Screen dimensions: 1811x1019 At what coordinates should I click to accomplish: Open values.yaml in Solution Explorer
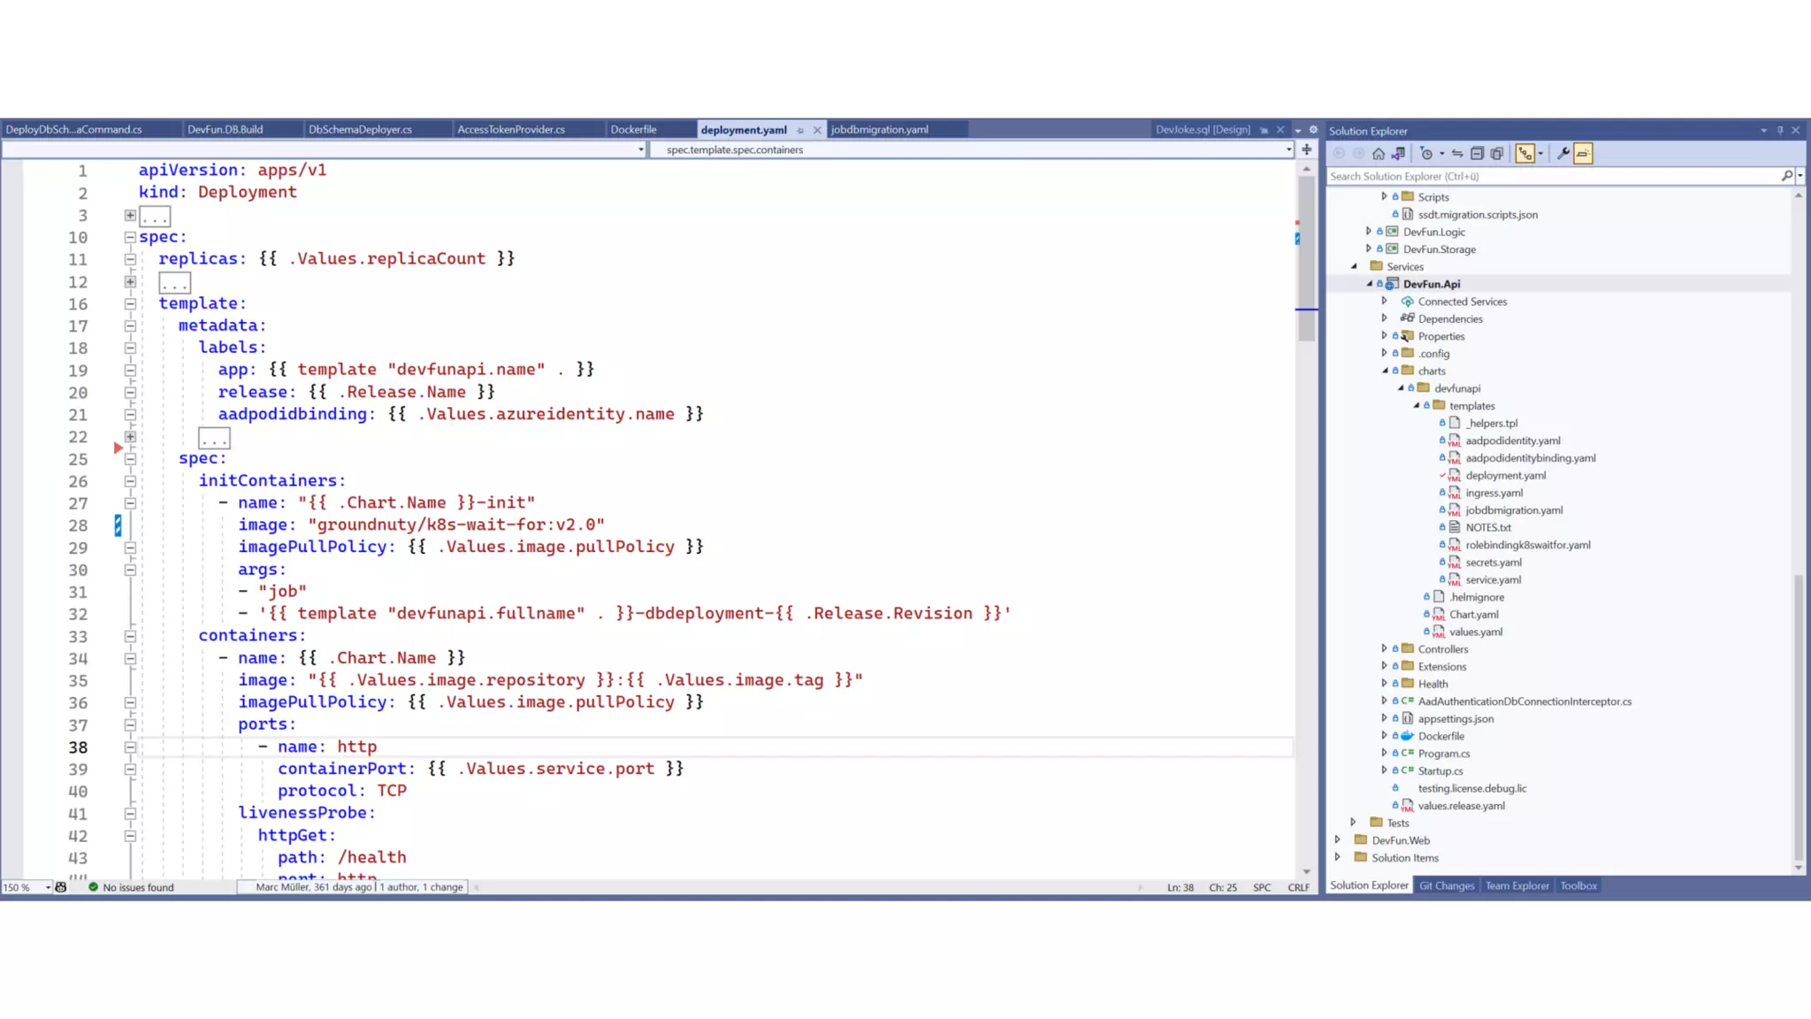point(1475,632)
